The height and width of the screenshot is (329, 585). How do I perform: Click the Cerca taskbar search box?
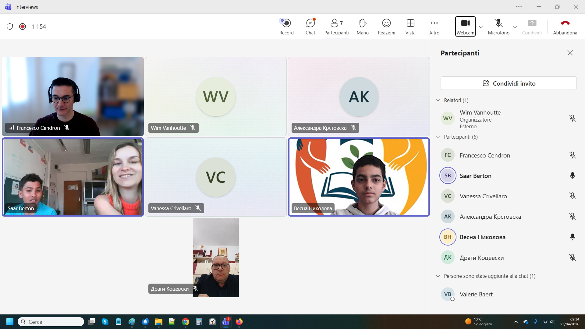(51, 322)
